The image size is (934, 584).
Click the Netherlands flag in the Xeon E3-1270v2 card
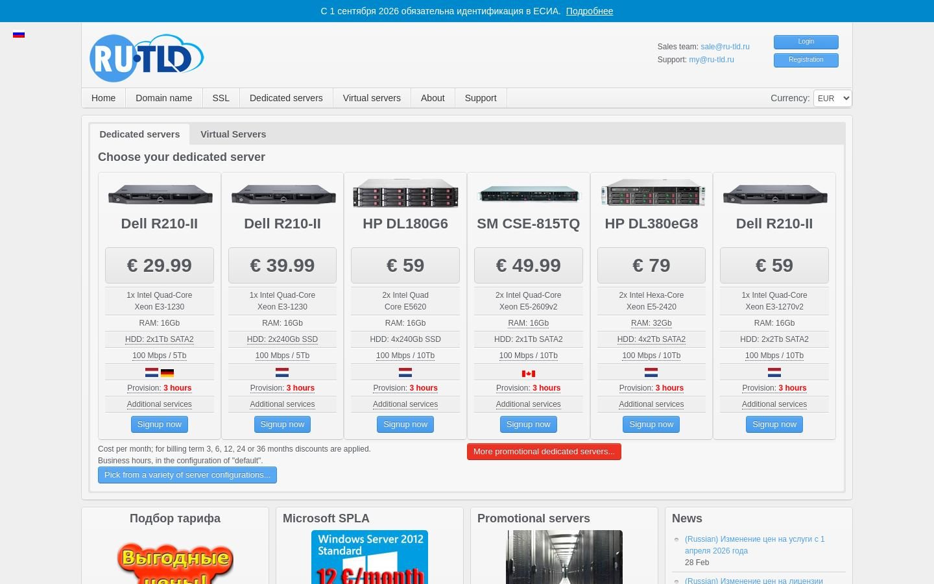point(774,372)
